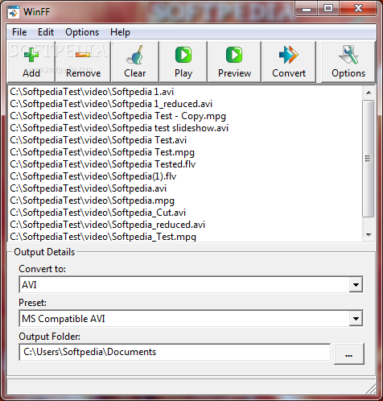Click the Clear list broom icon
Screen dimensions: 383x401
click(x=135, y=55)
